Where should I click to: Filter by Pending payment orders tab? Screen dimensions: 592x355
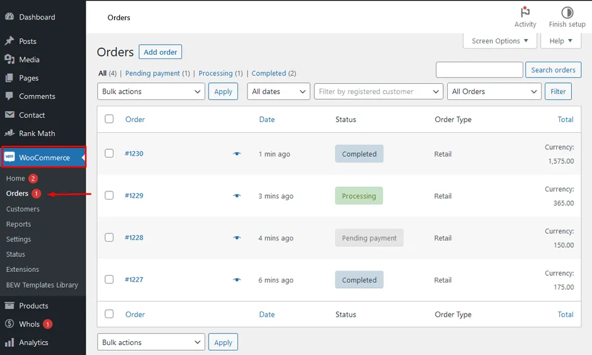coord(152,73)
